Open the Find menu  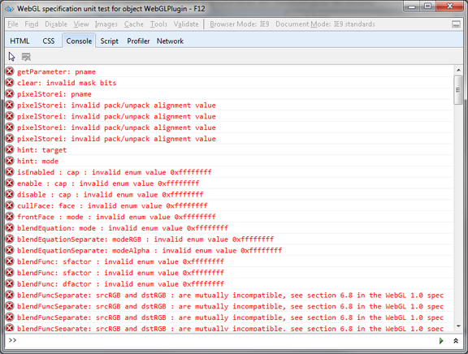click(32, 24)
